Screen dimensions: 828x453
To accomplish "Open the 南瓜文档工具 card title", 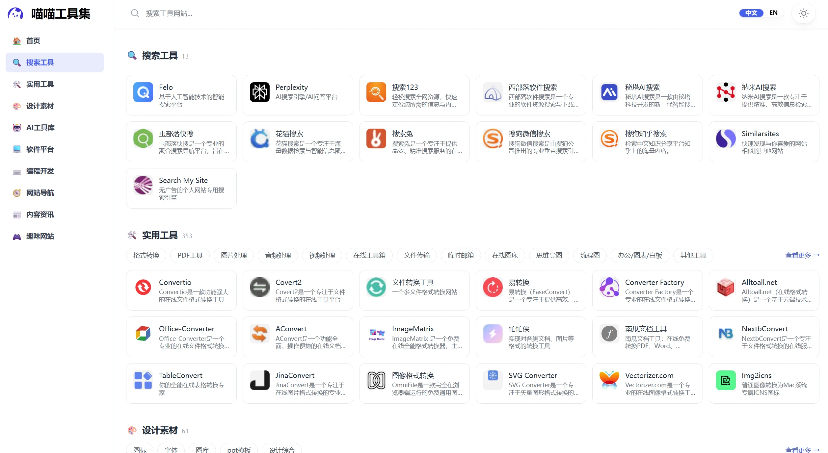I will (x=646, y=329).
